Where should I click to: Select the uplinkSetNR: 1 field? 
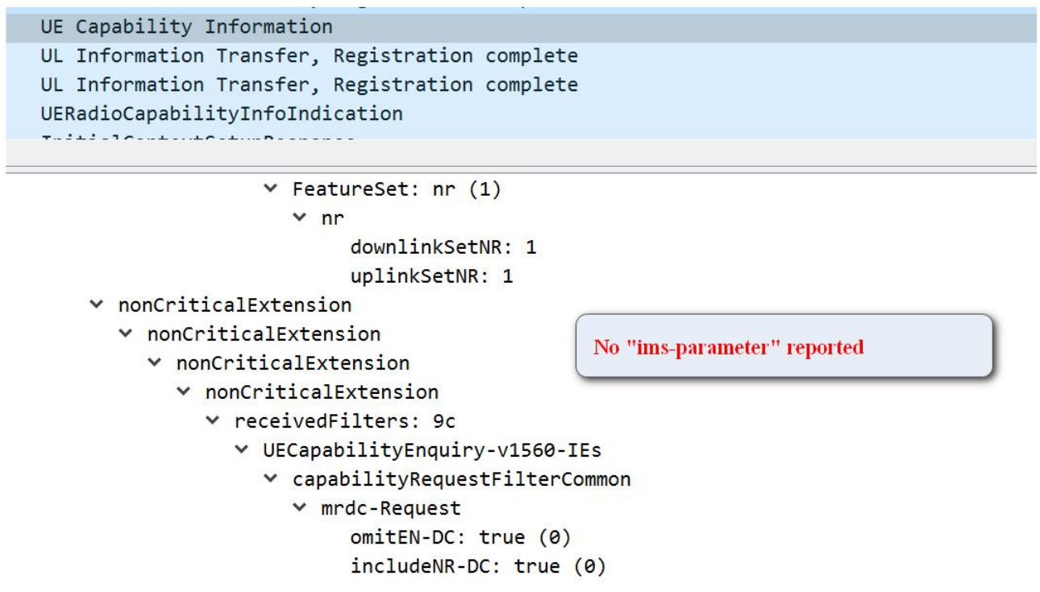(x=431, y=276)
